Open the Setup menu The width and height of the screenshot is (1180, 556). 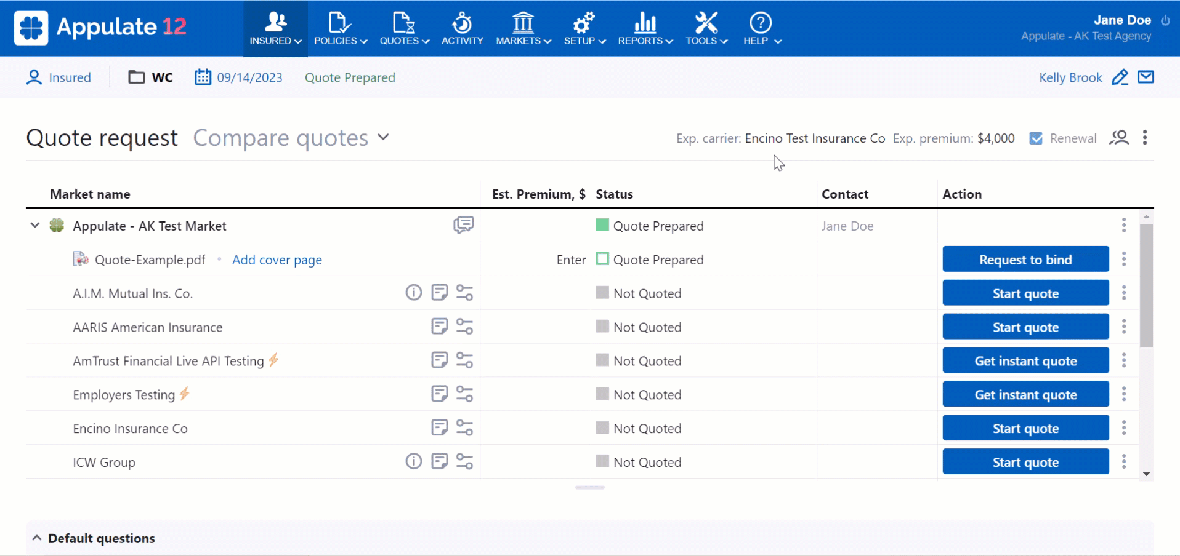click(584, 28)
